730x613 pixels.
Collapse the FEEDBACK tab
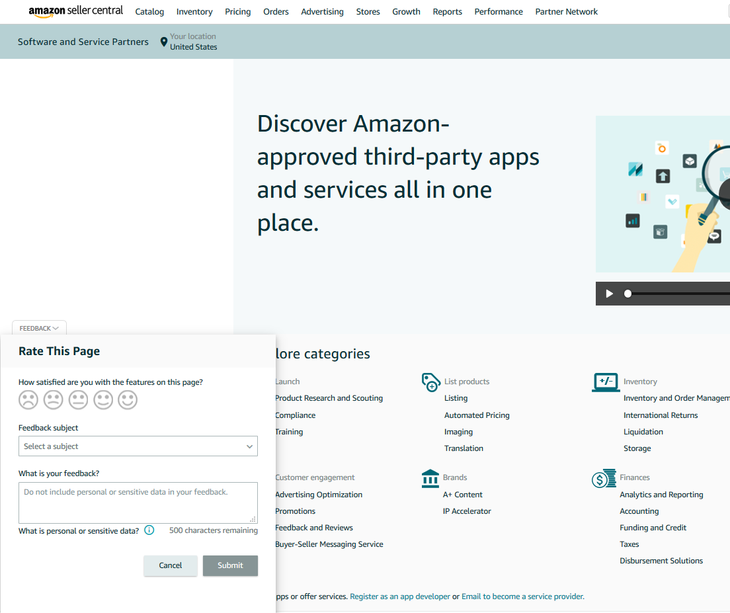point(39,328)
